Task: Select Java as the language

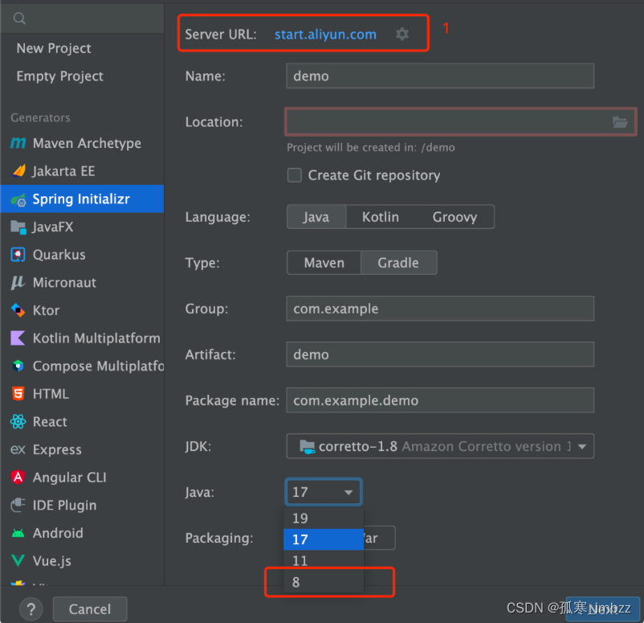Action: (x=316, y=217)
